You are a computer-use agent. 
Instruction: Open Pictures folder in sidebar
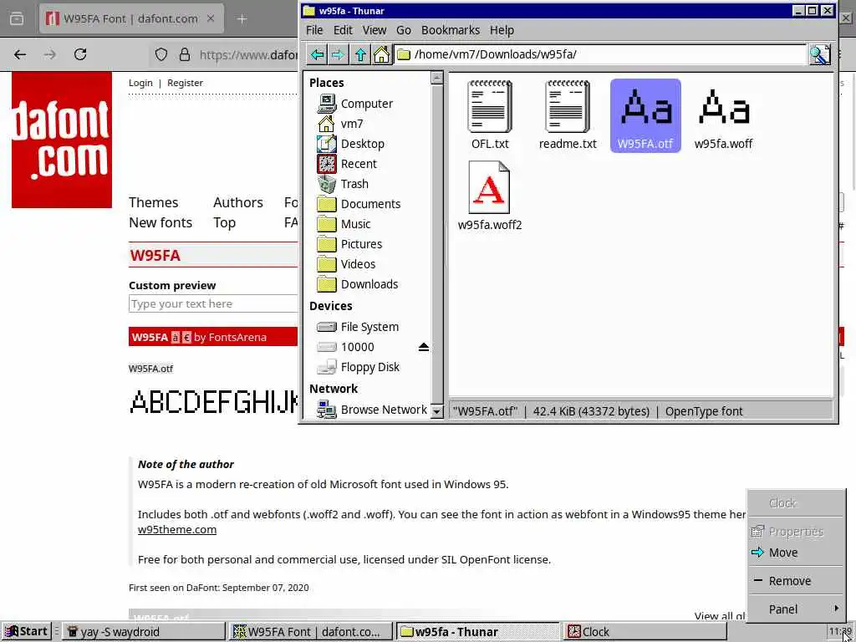point(349,244)
